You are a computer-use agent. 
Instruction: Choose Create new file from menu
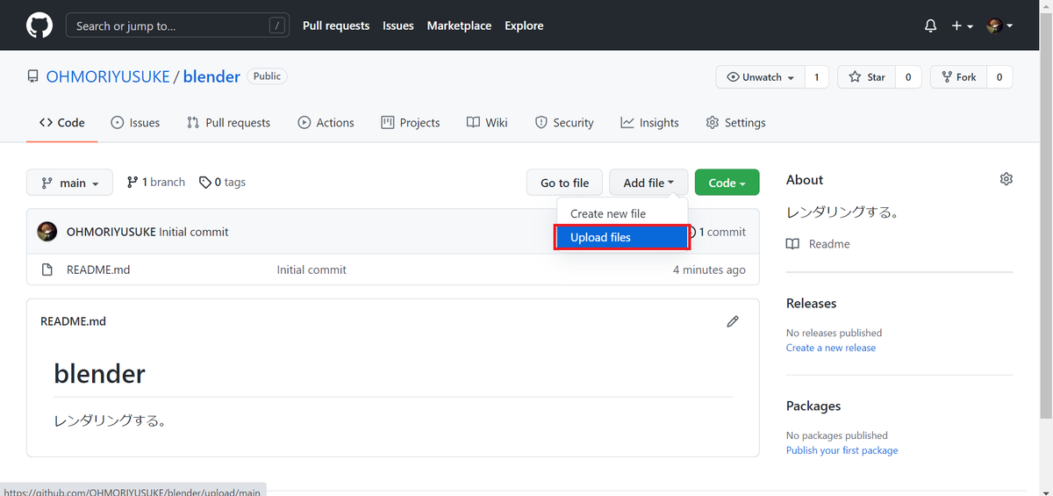point(622,213)
